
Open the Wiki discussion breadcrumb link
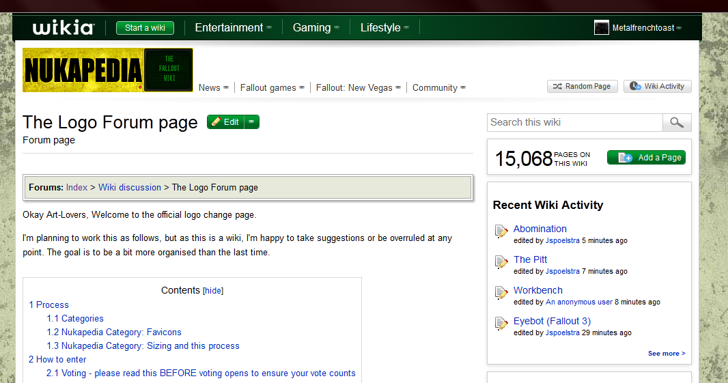click(130, 188)
